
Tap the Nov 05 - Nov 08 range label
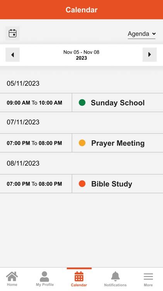click(81, 52)
